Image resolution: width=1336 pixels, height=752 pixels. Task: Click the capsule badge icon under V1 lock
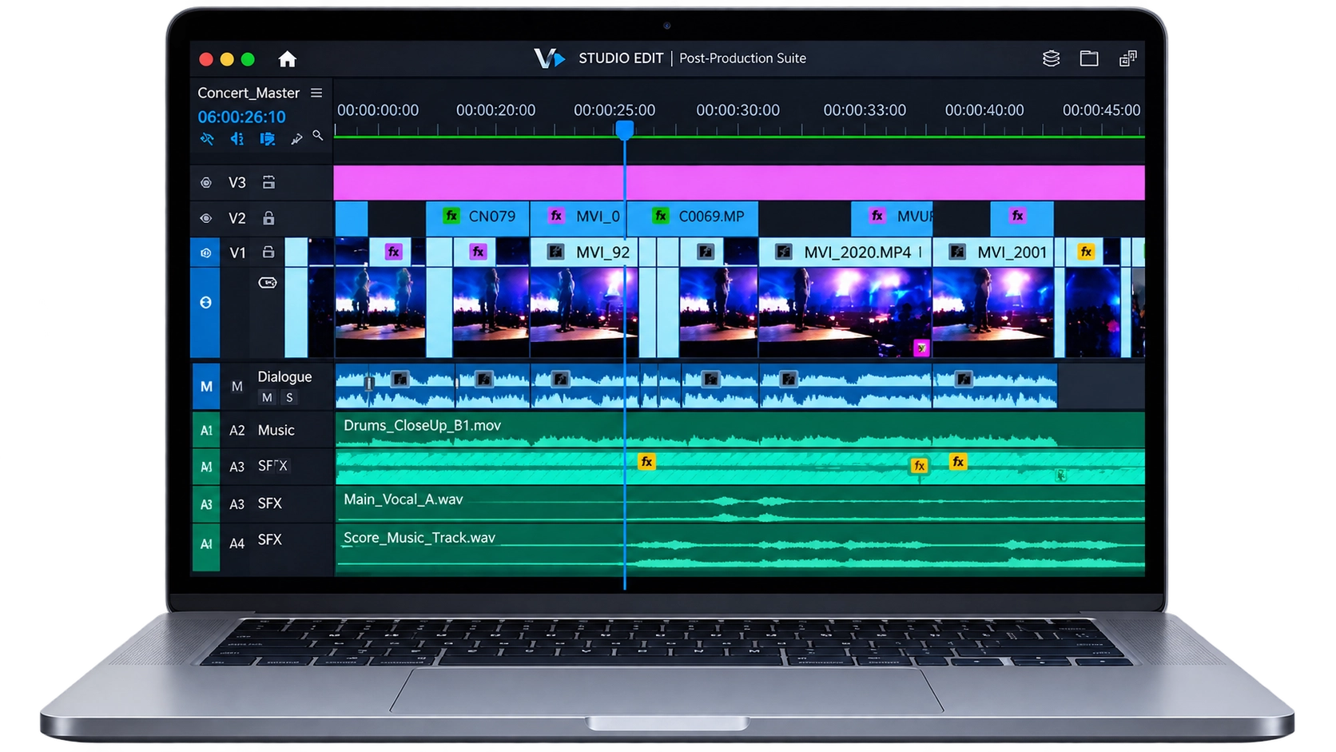(x=268, y=283)
